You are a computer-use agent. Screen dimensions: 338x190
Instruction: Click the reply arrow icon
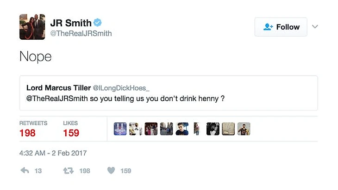point(25,171)
